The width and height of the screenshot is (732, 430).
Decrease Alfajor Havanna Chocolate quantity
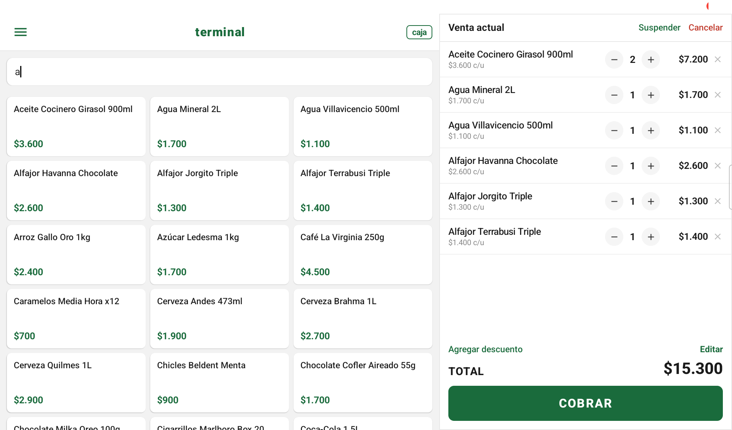tap(614, 166)
